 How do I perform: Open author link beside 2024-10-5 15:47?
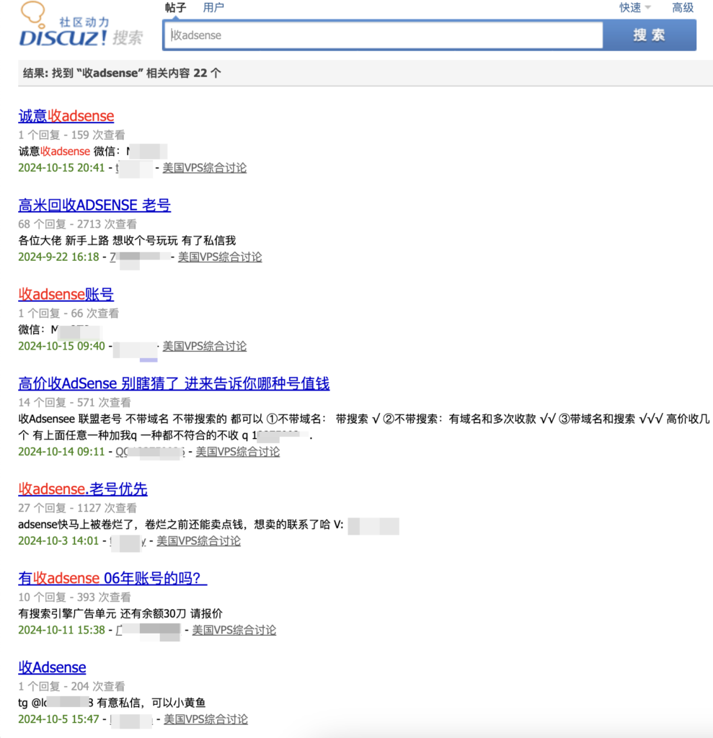point(131,720)
